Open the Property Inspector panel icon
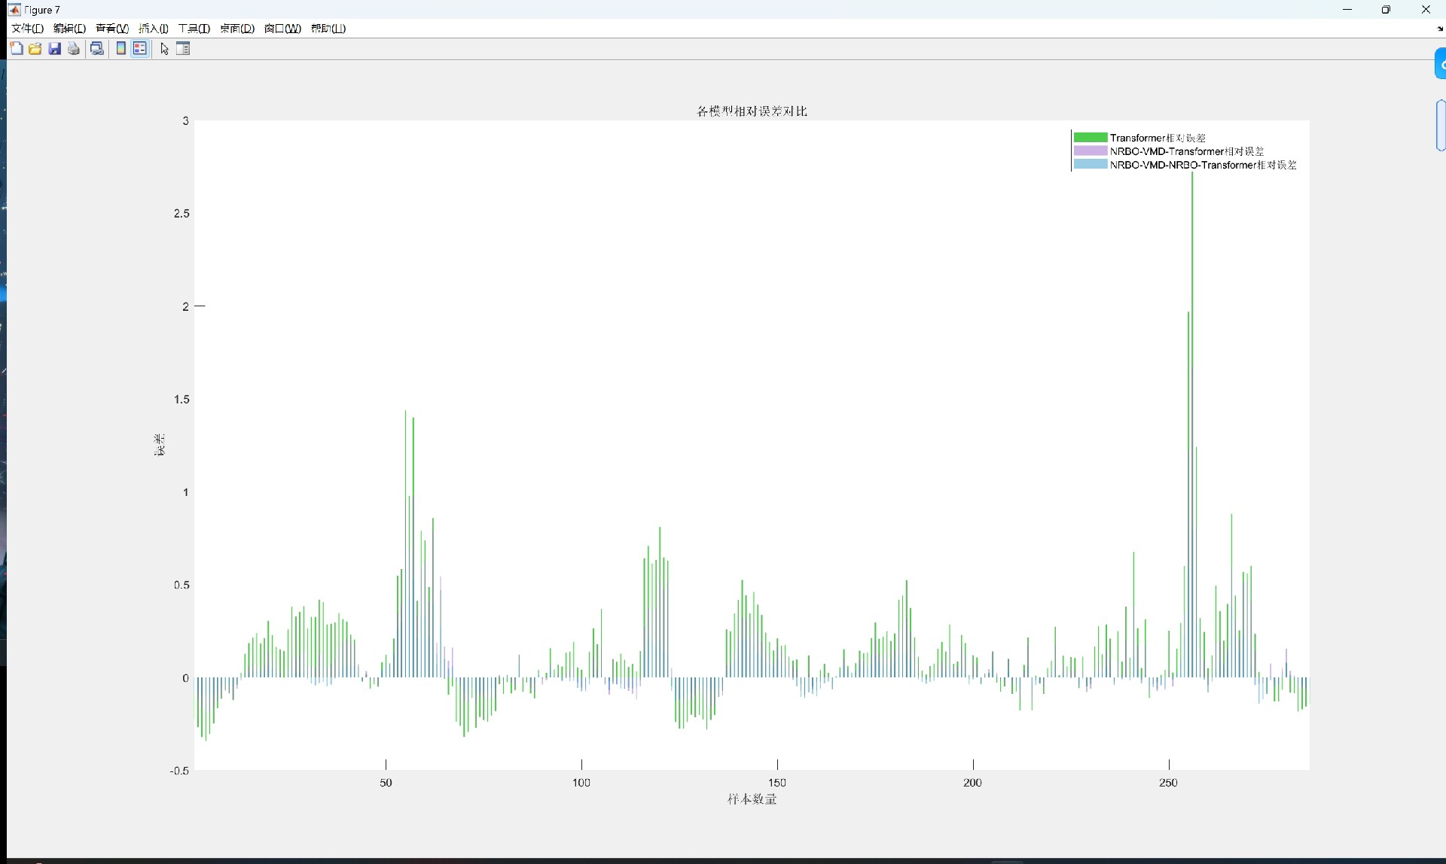The image size is (1446, 864). (x=183, y=49)
